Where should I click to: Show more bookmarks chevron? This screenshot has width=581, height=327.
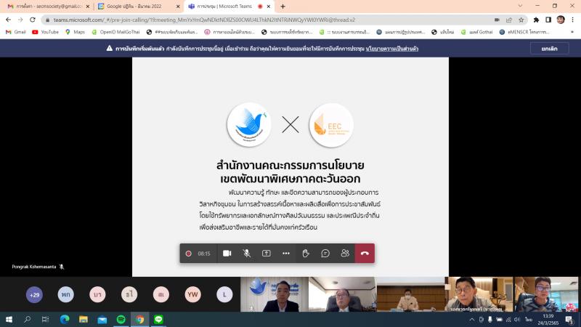[572, 32]
